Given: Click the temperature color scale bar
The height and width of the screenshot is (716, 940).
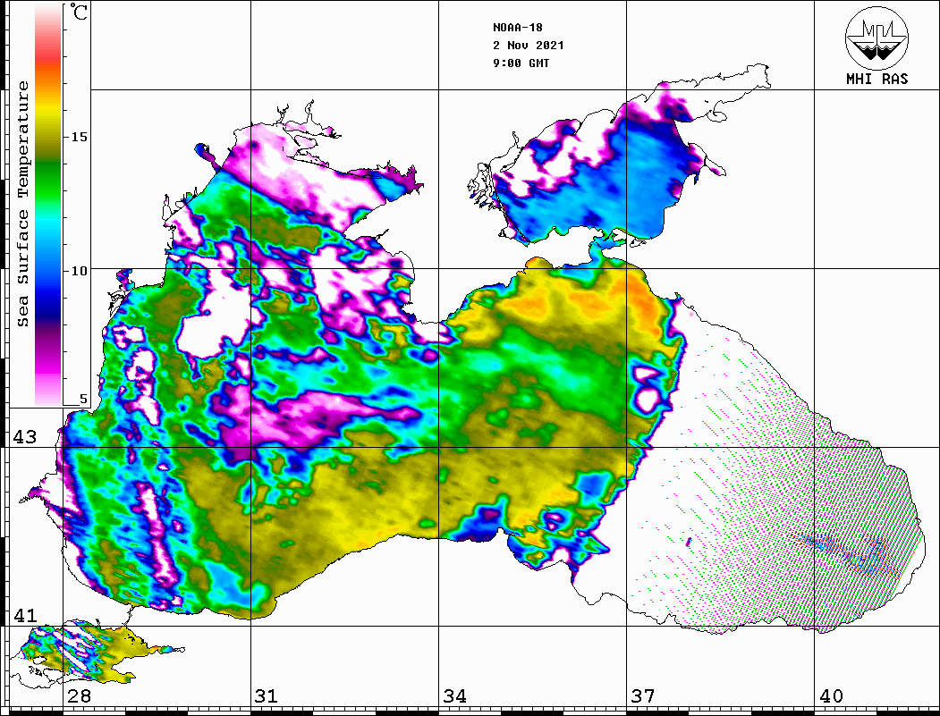Looking at the screenshot, I should pos(48,205).
